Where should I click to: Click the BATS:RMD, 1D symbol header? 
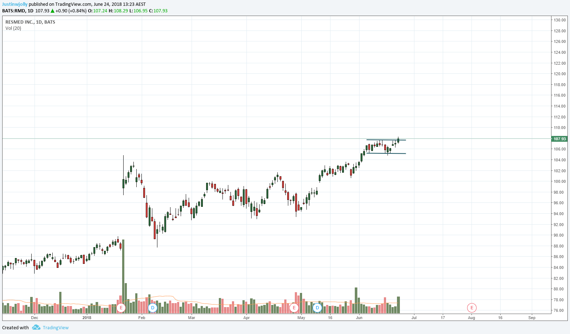pyautogui.click(x=18, y=11)
